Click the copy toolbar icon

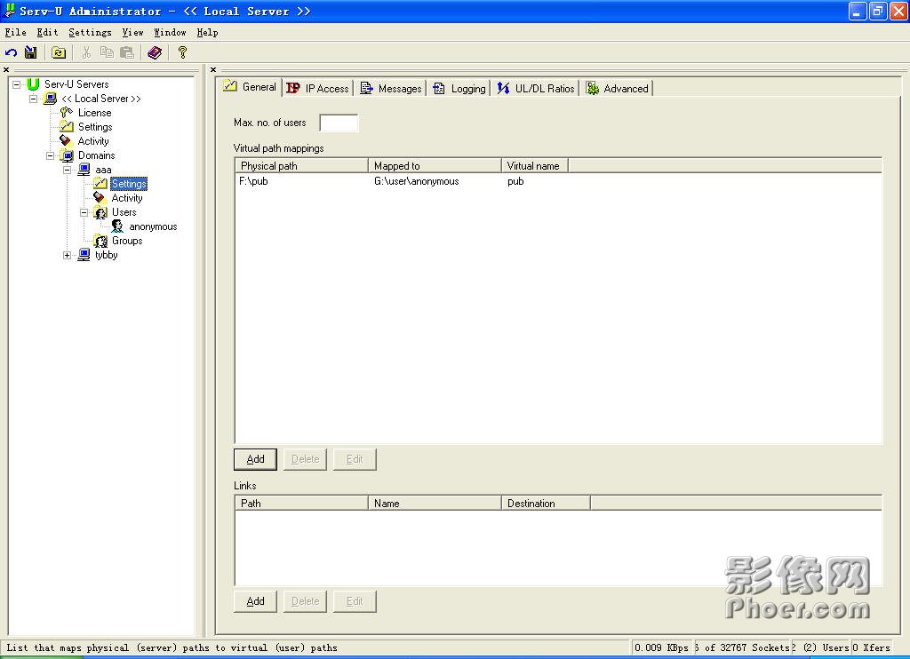[107, 52]
